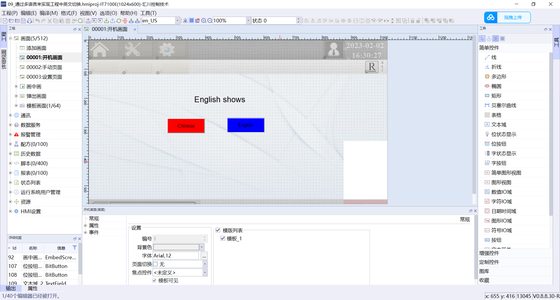Expand the 画中画 tree node
Screen dimensions: 560x300
(x=16, y=87)
